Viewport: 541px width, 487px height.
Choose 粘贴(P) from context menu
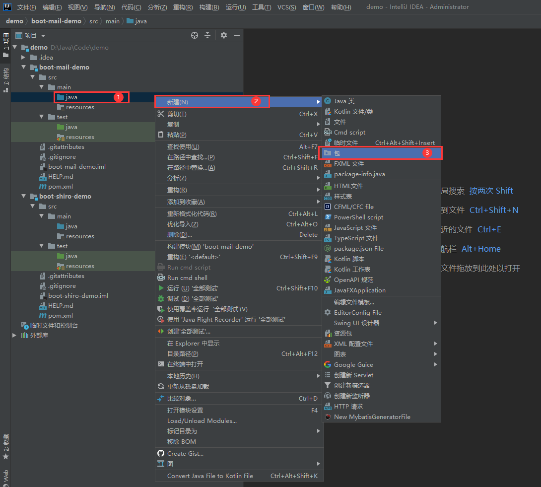(239, 135)
